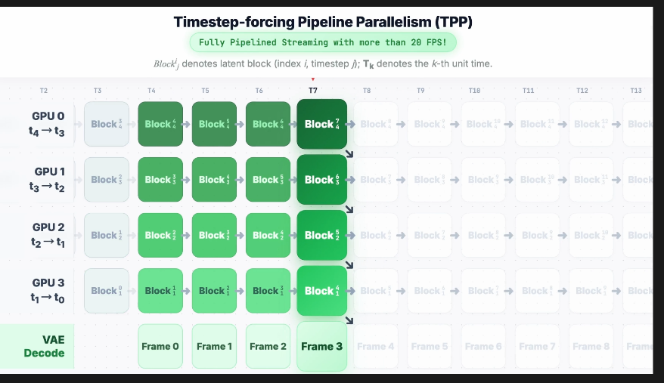Select the highlighted Frame 3 box
664x383 pixels.
[321, 347]
